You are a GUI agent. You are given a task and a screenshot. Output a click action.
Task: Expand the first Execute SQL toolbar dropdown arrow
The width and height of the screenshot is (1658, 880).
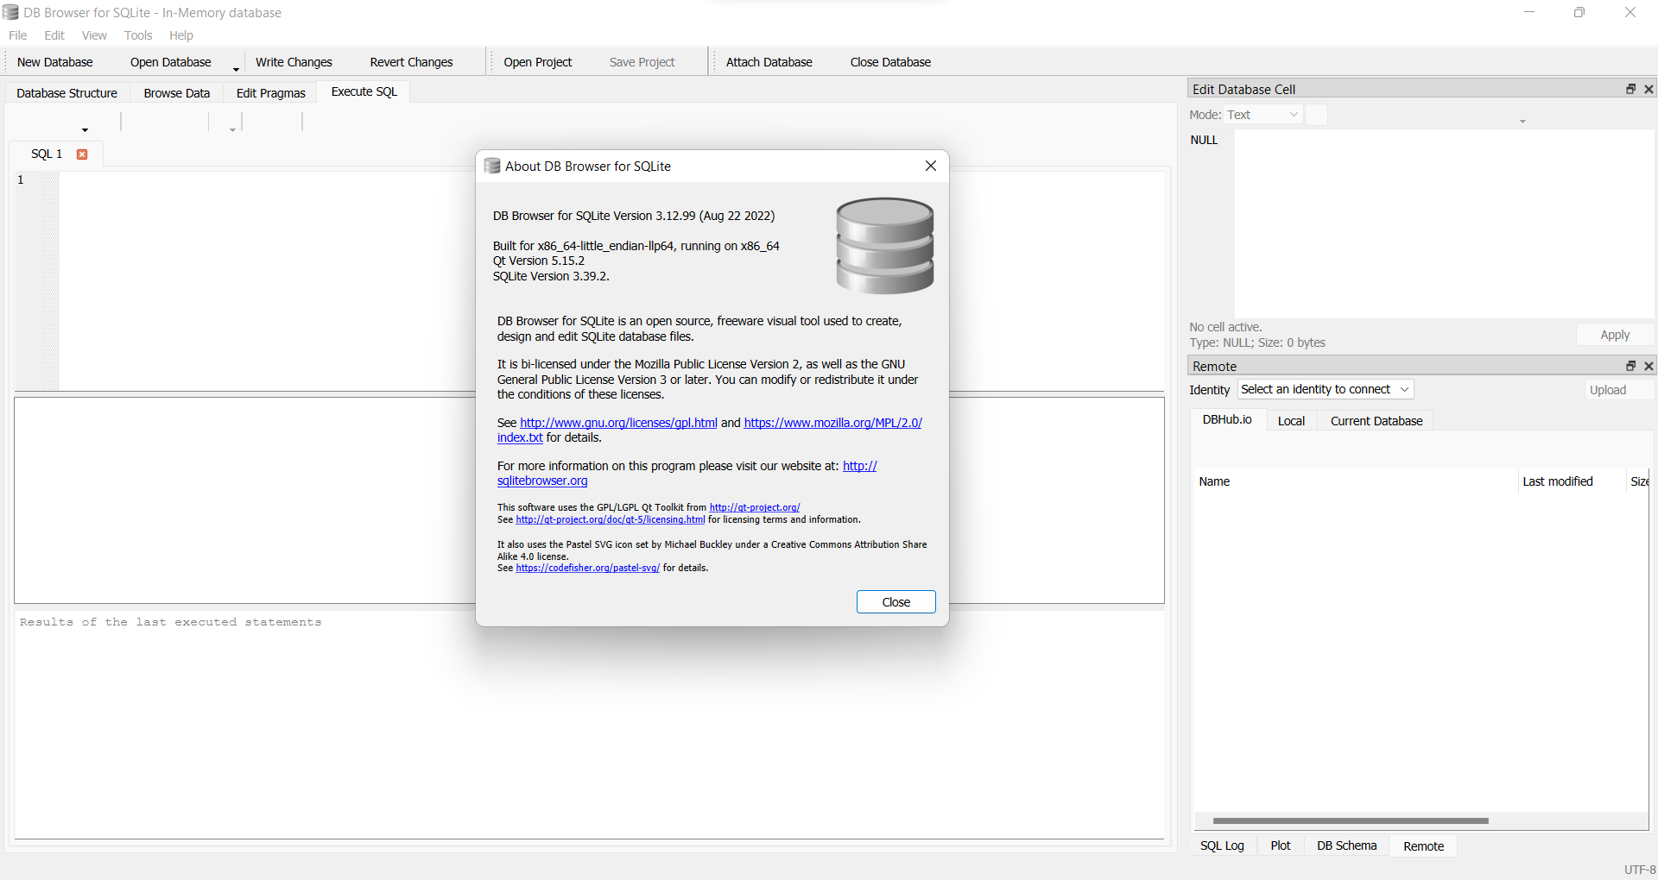85,130
